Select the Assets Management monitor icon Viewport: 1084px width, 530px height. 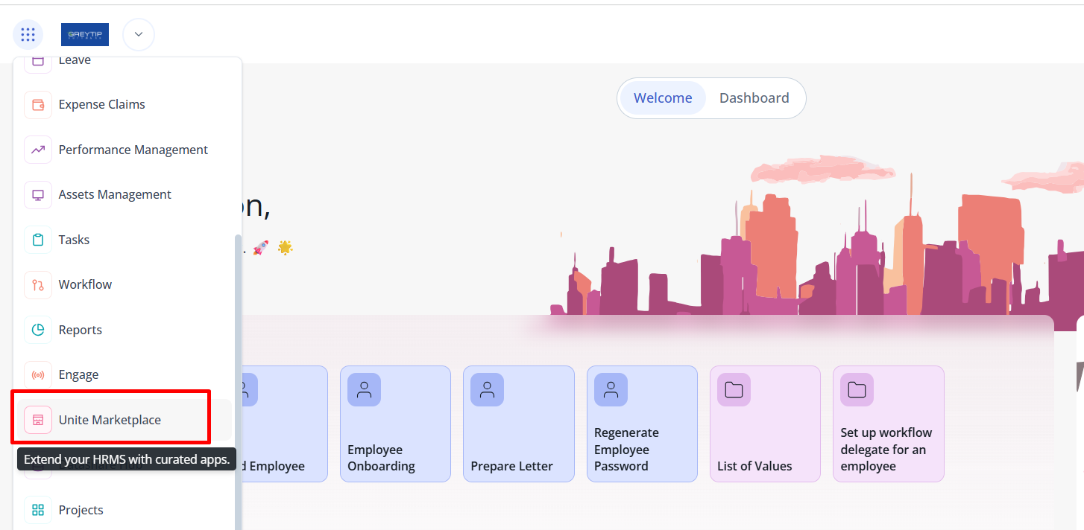pos(38,195)
